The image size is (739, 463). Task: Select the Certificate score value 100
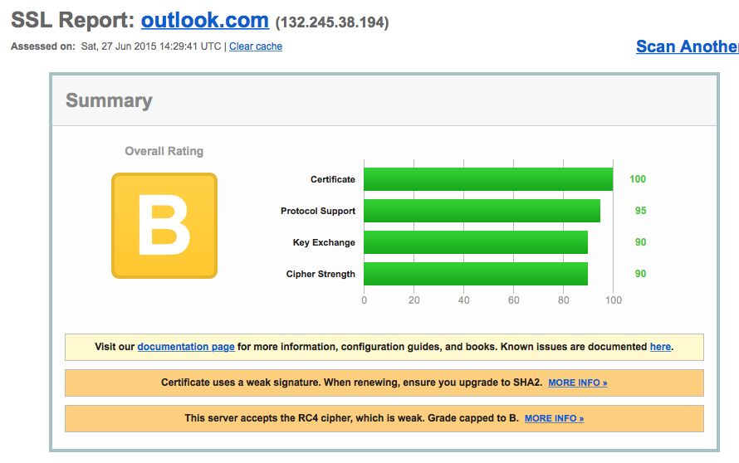pos(637,179)
